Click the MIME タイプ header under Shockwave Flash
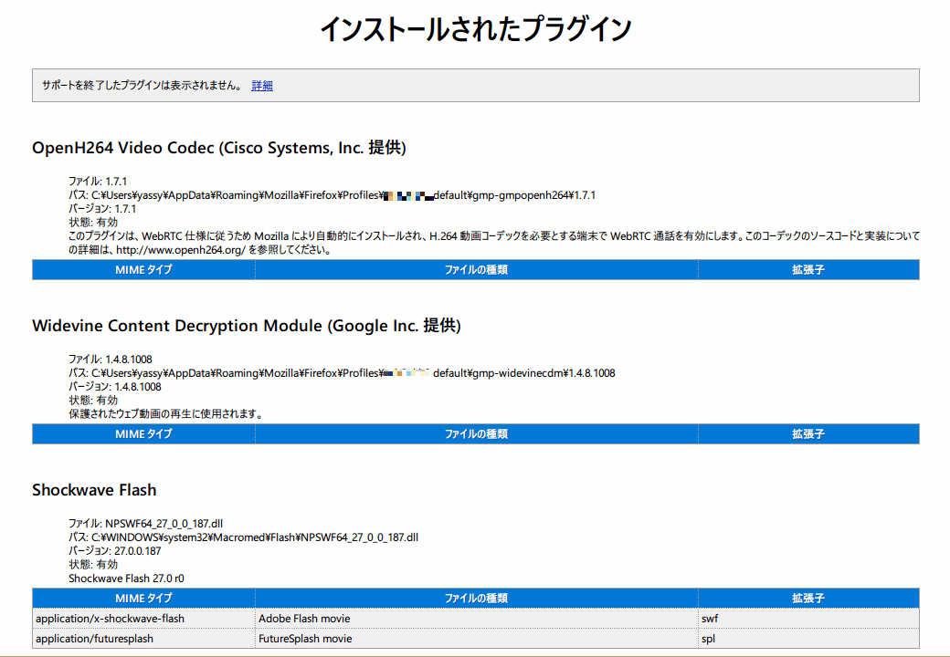950x657 pixels. (x=143, y=598)
